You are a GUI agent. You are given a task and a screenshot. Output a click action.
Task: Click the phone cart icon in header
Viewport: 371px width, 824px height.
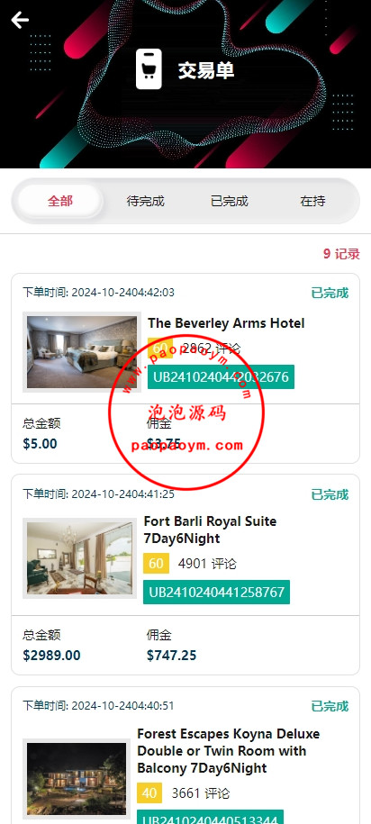point(149,68)
